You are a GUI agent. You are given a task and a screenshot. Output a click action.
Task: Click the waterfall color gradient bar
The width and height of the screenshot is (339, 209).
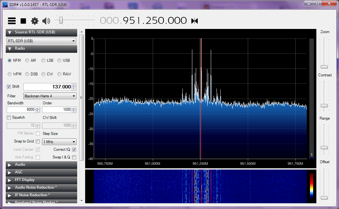pos(312,186)
